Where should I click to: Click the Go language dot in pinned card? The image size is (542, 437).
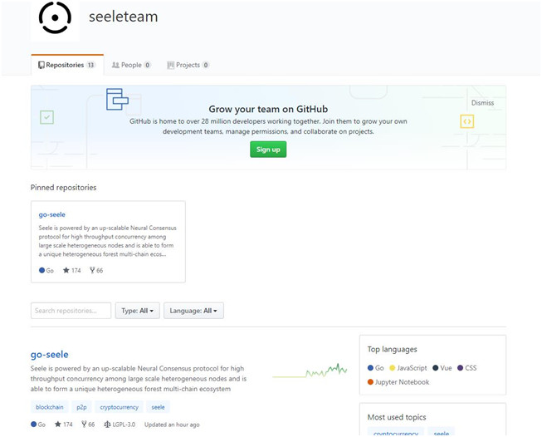click(42, 270)
